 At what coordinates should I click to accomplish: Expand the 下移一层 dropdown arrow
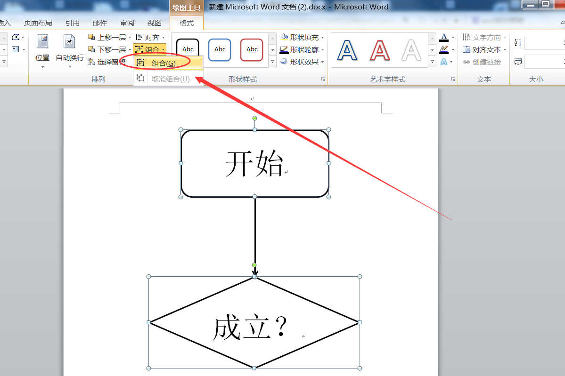coord(130,50)
